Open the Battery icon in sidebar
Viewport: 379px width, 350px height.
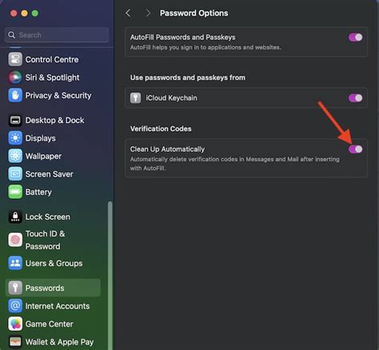coord(15,192)
